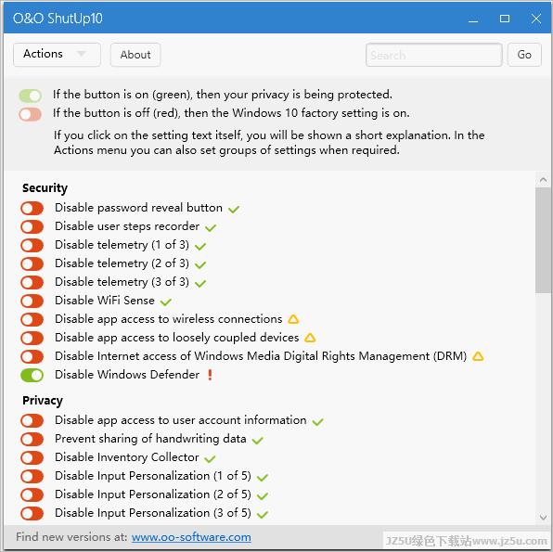Show explanation for Disable Input Personalization (2 of 5)
This screenshot has height=552, width=553.
153,494
